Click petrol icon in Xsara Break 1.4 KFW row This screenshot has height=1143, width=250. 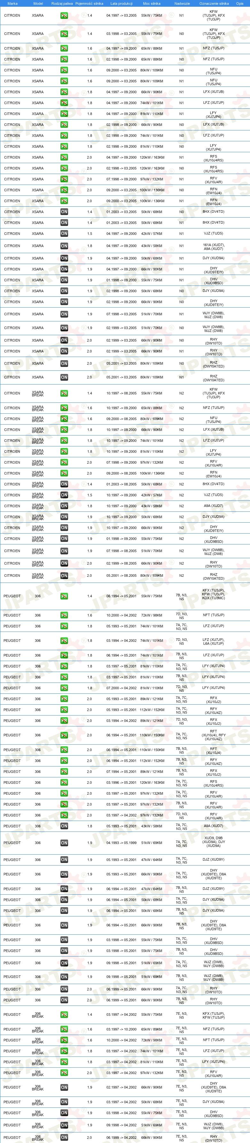64,393
